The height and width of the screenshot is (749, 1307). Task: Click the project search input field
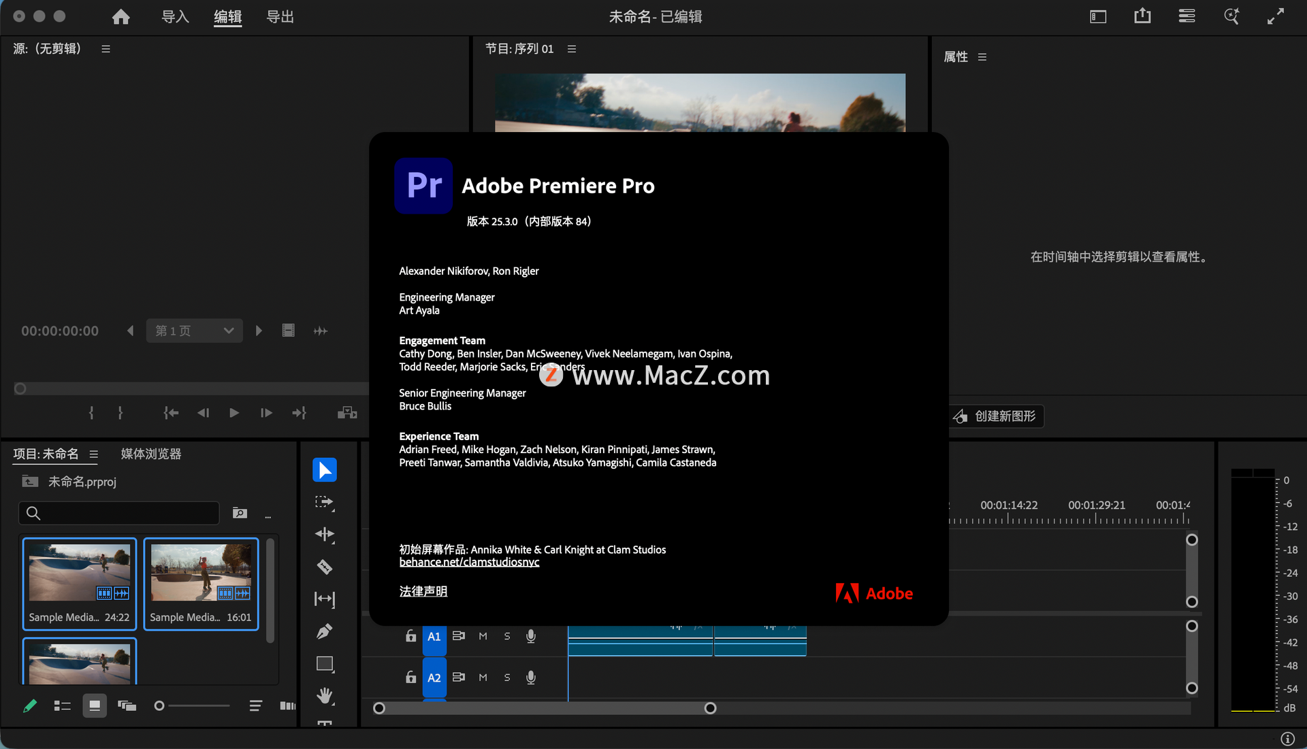[119, 513]
